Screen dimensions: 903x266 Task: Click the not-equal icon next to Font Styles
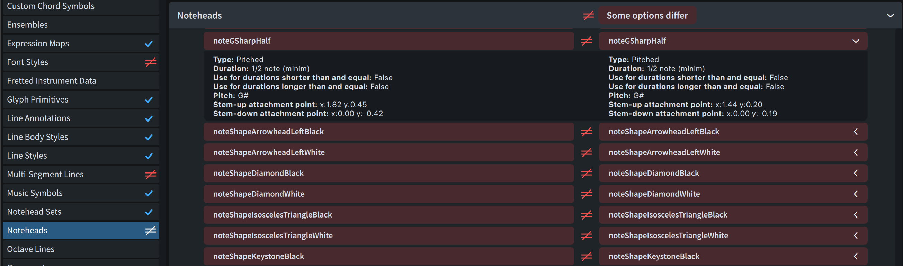pyautogui.click(x=150, y=62)
